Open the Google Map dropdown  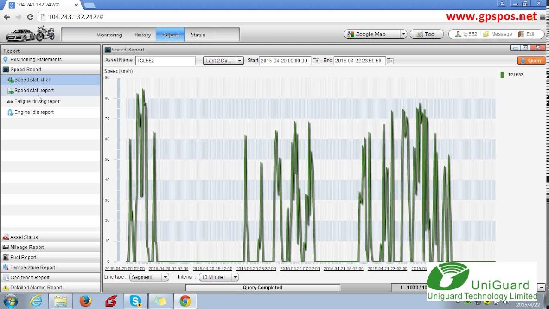403,34
